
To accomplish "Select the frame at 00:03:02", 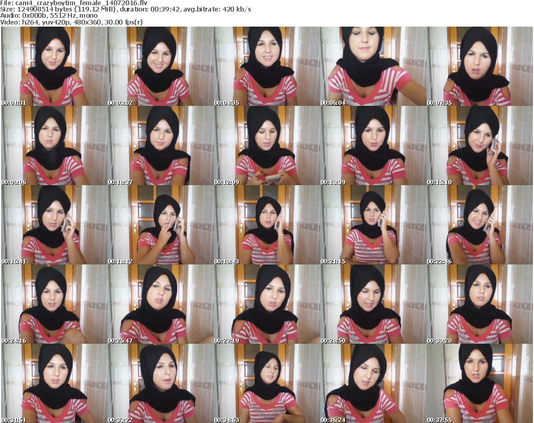I will click(x=160, y=66).
